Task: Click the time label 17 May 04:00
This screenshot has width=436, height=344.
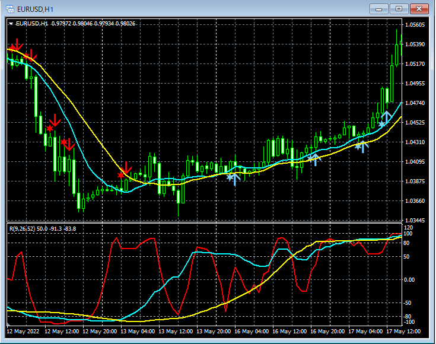Action: [x=365, y=332]
